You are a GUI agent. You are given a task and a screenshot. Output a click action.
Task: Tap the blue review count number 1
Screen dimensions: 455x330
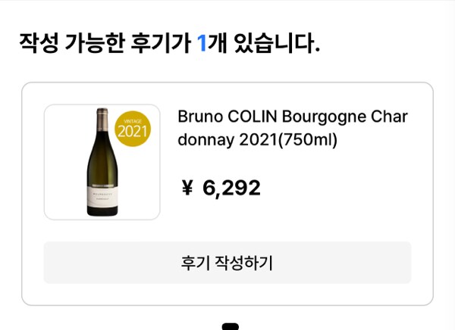point(202,43)
